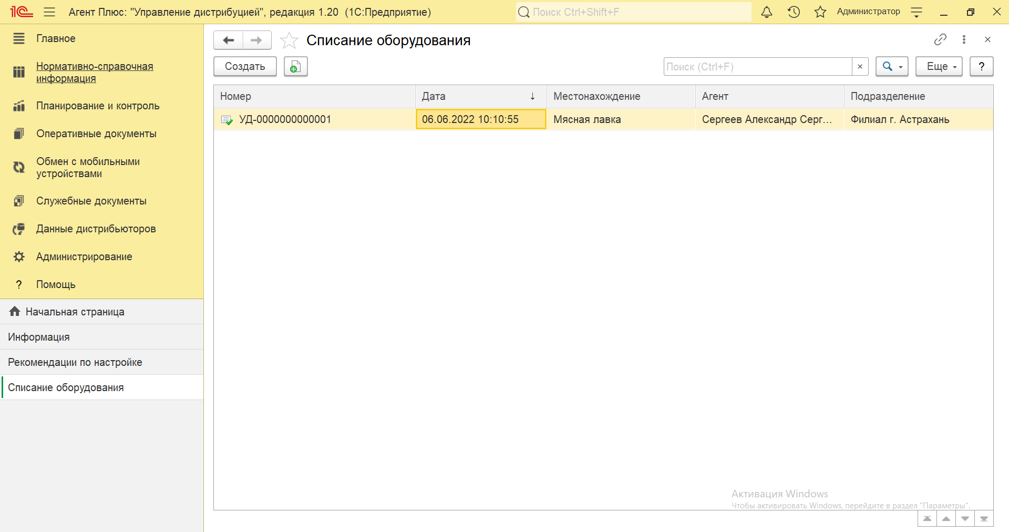This screenshot has width=1009, height=532.
Task: Open Администрирование section
Action: coord(84,257)
